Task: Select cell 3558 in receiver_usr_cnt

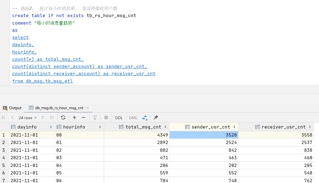Action: [x=276, y=135]
